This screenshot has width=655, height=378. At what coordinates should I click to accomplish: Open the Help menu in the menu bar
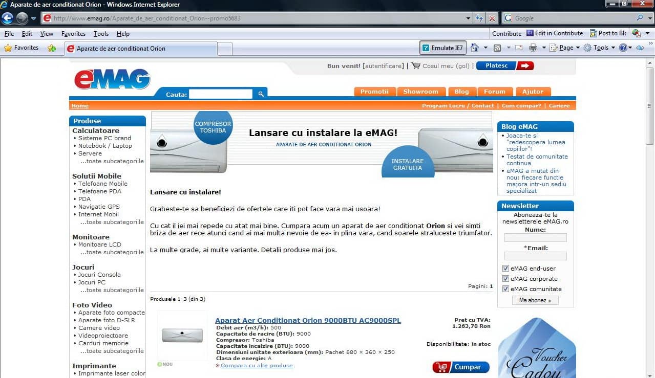point(123,34)
